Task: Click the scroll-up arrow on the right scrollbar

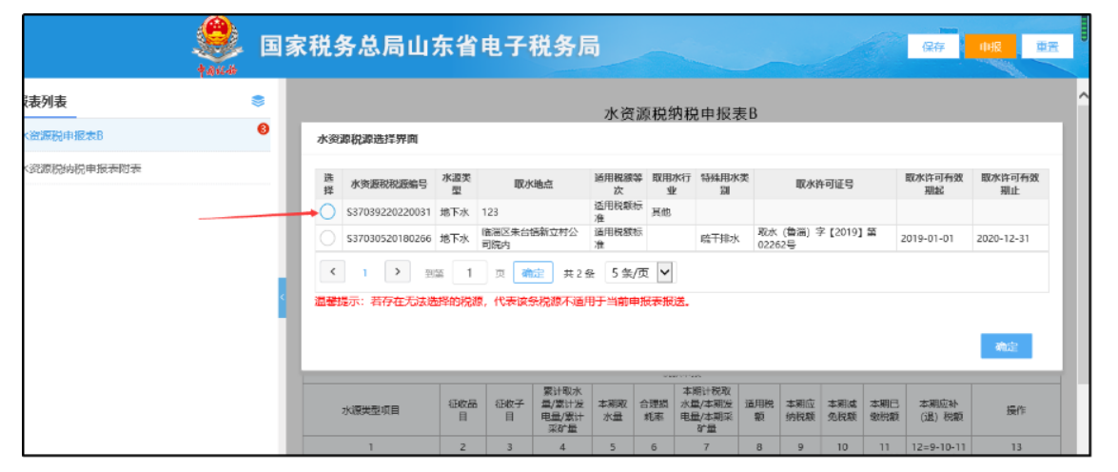Action: point(1083,97)
